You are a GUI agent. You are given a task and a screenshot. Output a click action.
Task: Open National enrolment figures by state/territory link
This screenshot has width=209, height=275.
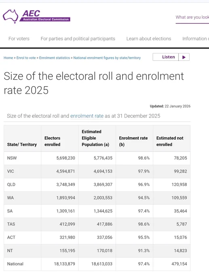click(x=107, y=58)
